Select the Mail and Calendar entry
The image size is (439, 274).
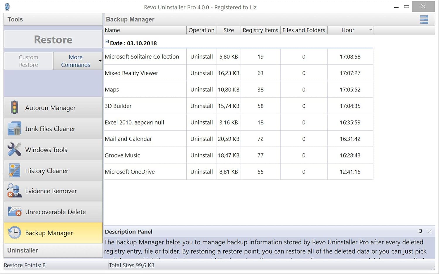[x=239, y=139]
